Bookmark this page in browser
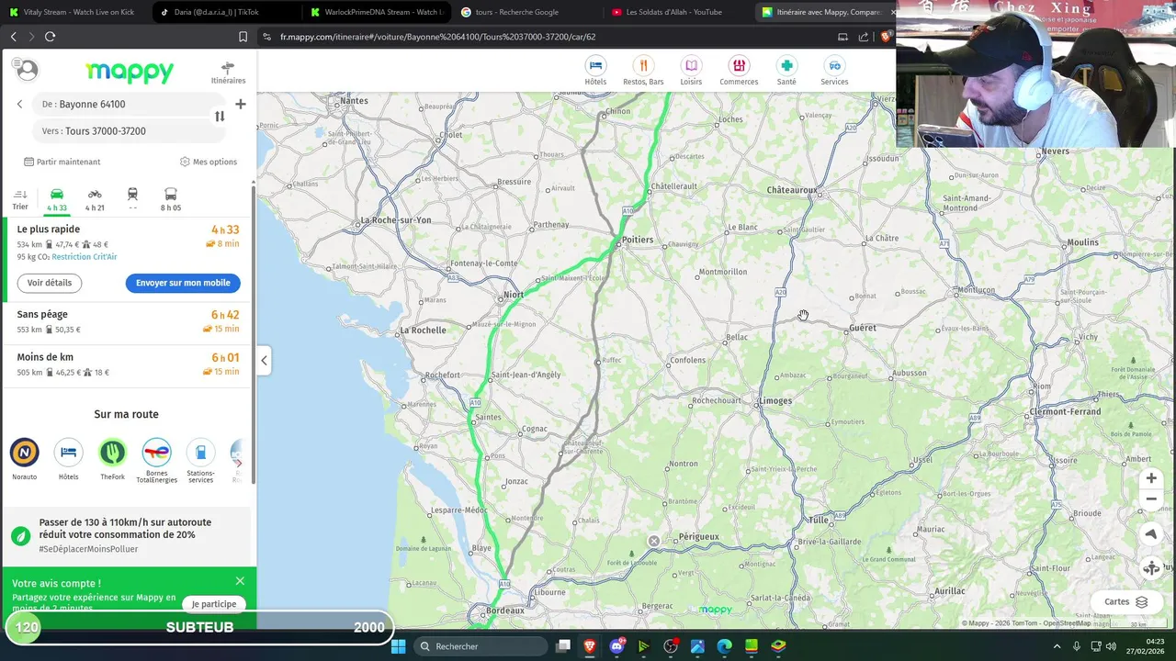The width and height of the screenshot is (1176, 661). coord(243,37)
